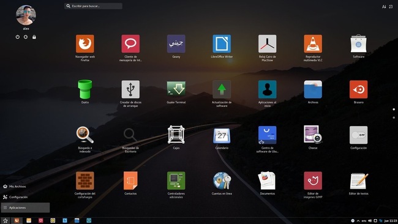Click the power off icon under alex
This screenshot has width=398, height=224.
(18, 37)
